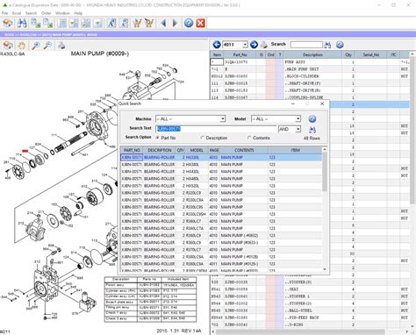The width and height of the screenshot is (416, 335).
Task: Click the home book icon in main toolbar
Action: pos(8,23)
